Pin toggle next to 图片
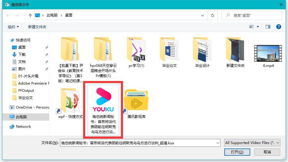Viewport: 288px width, 162px height. pos(47,69)
